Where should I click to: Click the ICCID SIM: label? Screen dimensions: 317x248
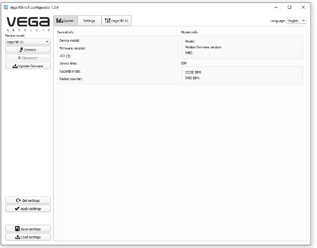[193, 72]
